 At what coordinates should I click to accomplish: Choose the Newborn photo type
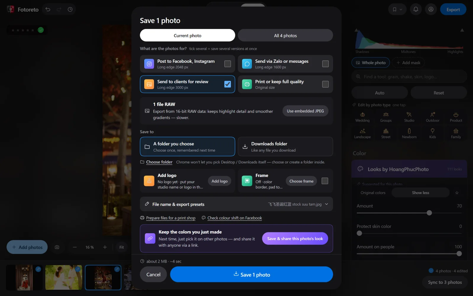click(409, 133)
